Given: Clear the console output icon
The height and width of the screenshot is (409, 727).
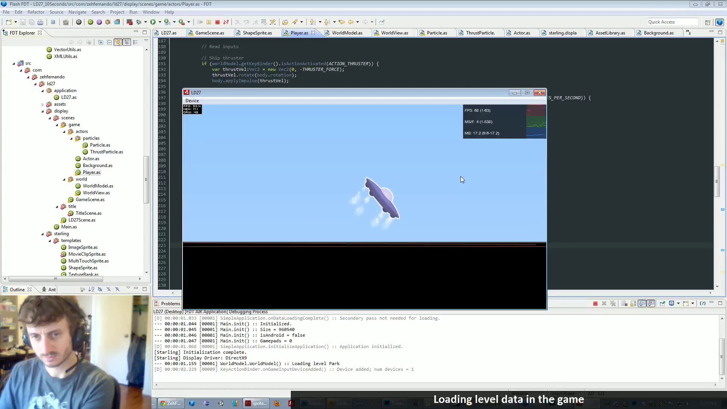Looking at the screenshot, I should 624,303.
